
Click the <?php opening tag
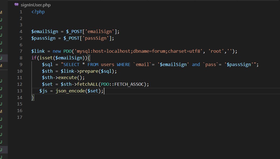[38, 12]
